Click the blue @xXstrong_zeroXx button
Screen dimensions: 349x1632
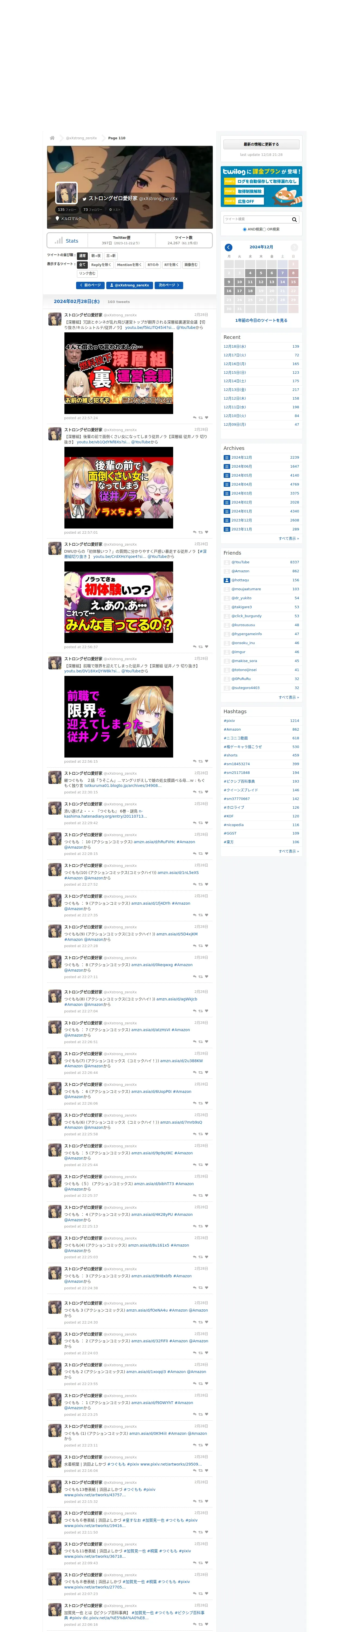pos(130,285)
